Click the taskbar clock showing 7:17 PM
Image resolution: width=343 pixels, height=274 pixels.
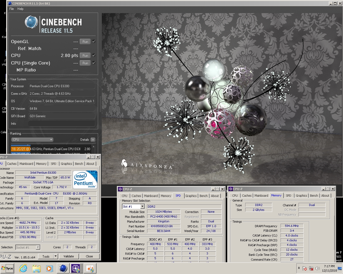click(329, 268)
